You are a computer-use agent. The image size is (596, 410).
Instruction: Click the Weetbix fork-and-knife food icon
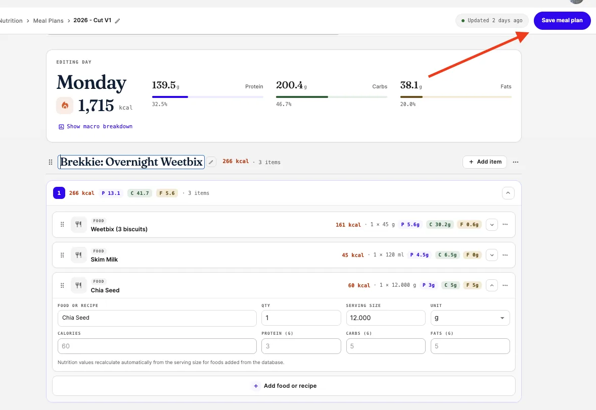pyautogui.click(x=79, y=224)
